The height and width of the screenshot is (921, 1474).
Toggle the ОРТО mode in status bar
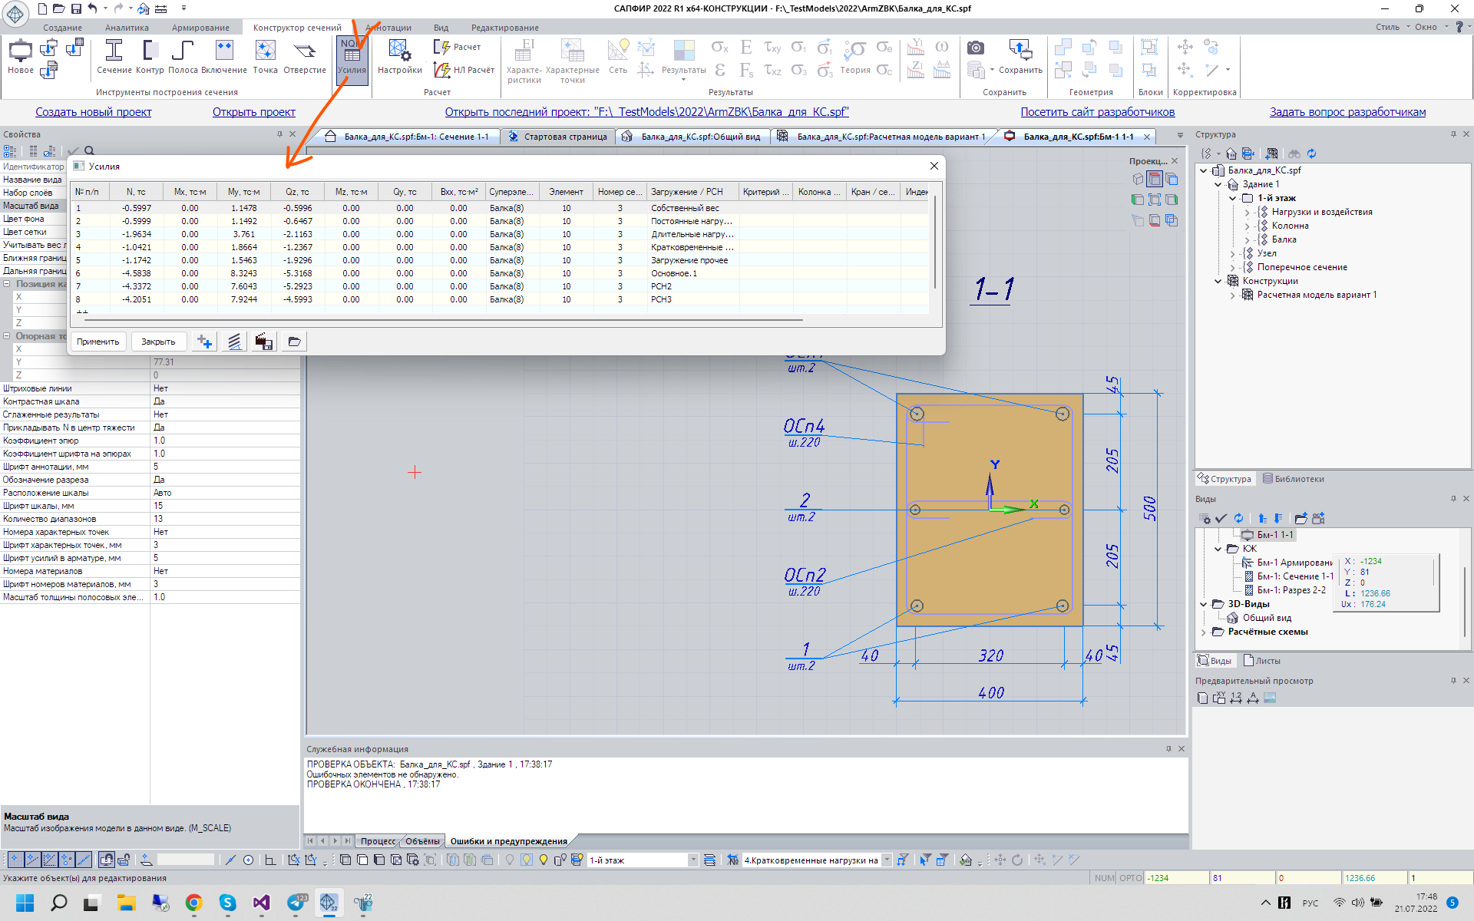[x=1130, y=878]
